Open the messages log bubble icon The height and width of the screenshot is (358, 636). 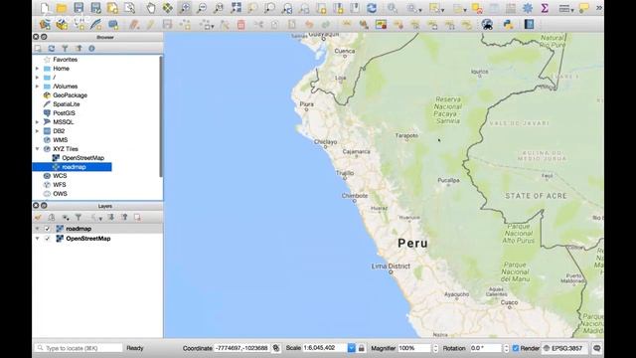[x=596, y=348]
